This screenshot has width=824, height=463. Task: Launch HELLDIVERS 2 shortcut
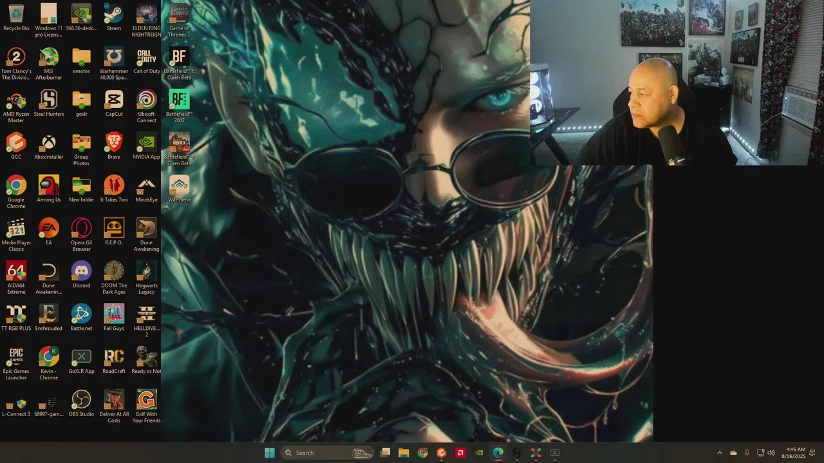146,321
